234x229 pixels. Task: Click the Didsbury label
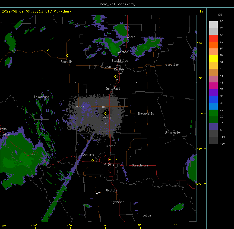coord(104,117)
